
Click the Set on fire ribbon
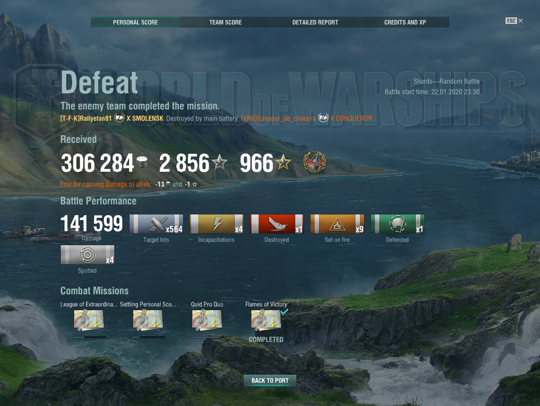(x=337, y=224)
